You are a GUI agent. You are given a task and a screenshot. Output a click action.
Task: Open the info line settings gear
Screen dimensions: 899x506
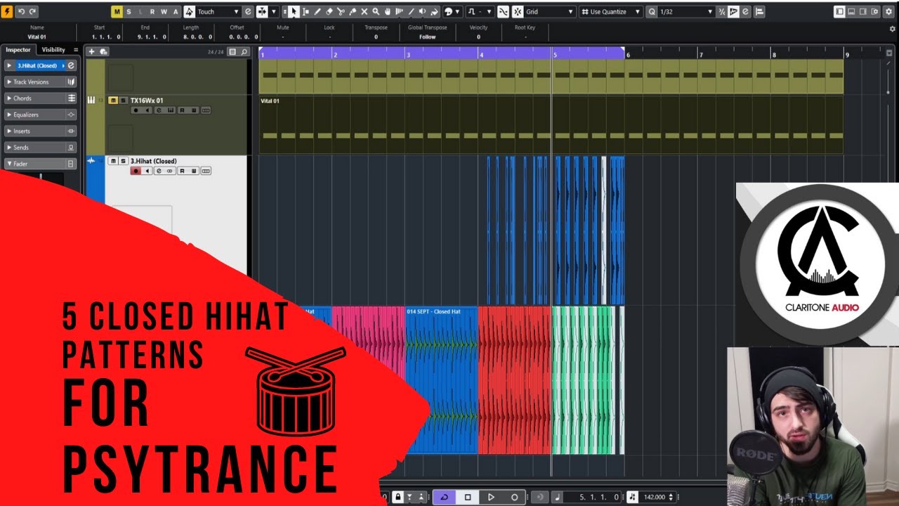pyautogui.click(x=893, y=29)
